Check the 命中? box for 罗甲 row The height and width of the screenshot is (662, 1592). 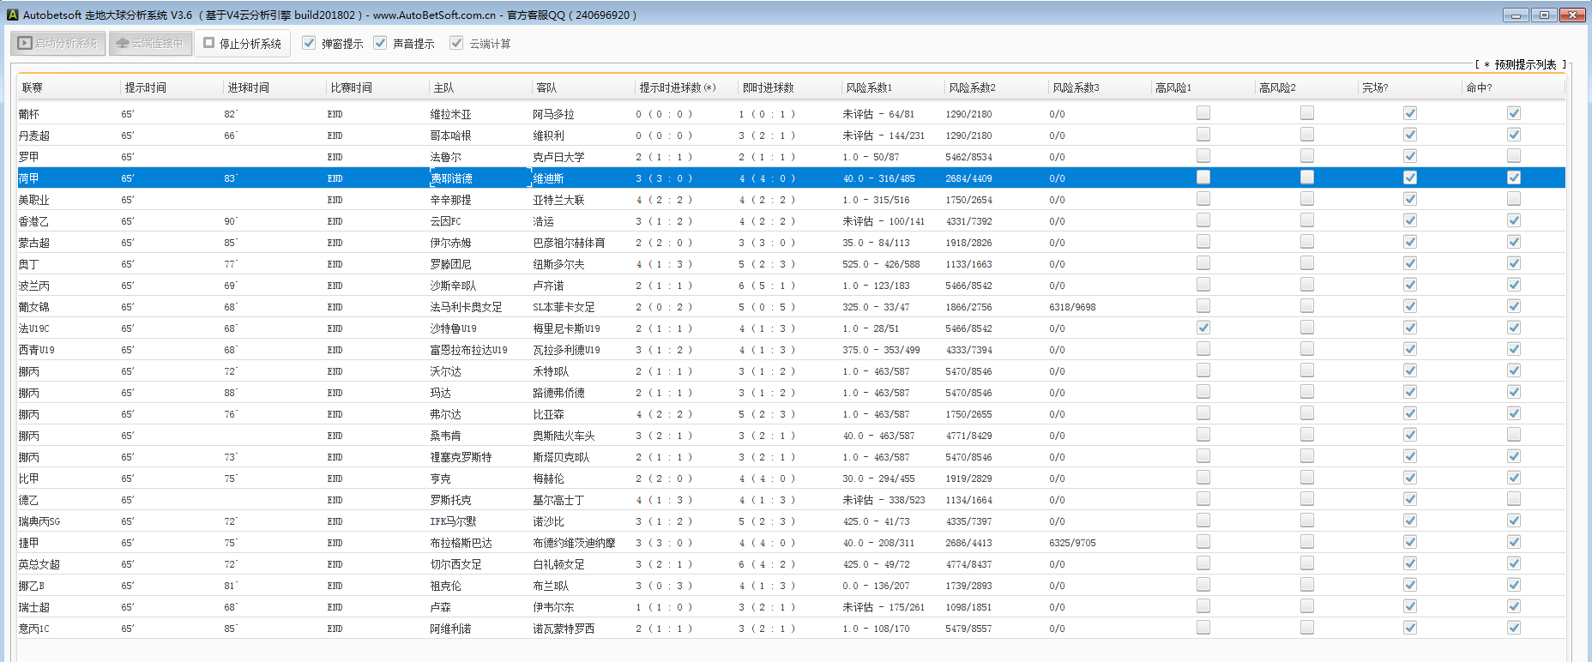1513,156
